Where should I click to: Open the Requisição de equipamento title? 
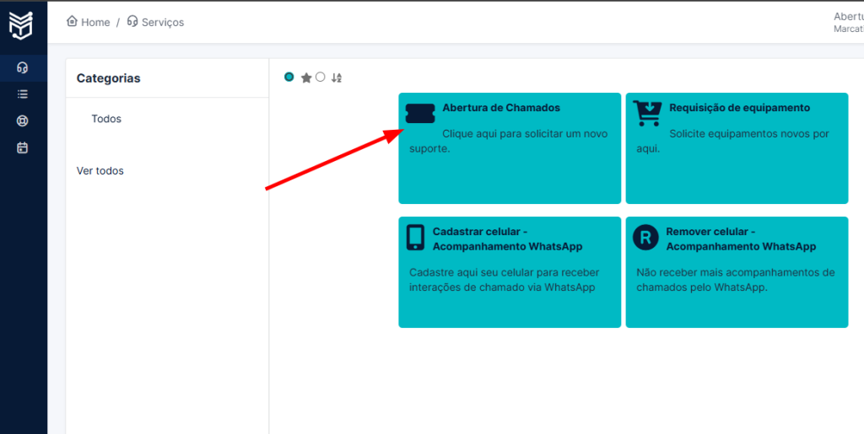[739, 108]
